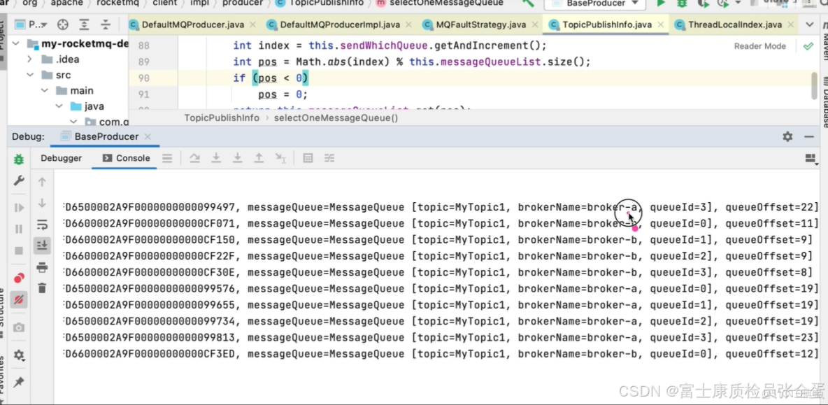The image size is (828, 405).
Task: Click the View Breakpoints red circles icon
Action: click(x=19, y=278)
